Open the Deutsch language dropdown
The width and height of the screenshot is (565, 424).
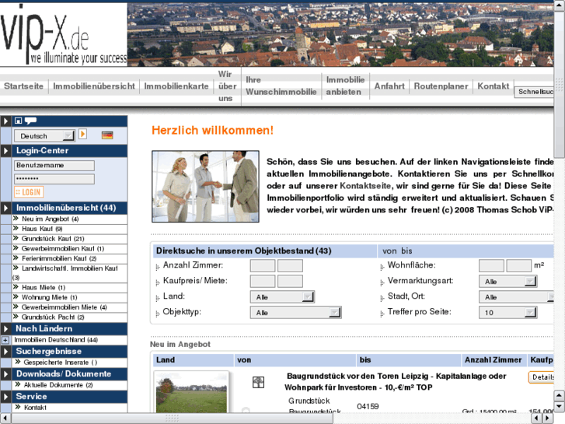(x=45, y=135)
